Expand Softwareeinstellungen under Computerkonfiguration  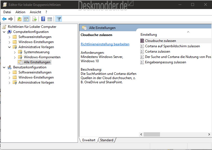click(9, 37)
